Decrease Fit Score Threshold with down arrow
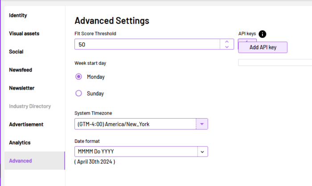The image size is (312, 186). coord(227,47)
